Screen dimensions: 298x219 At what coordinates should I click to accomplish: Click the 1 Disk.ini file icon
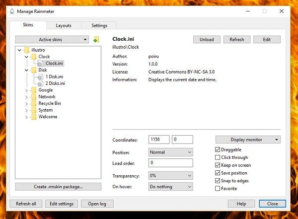[40, 77]
